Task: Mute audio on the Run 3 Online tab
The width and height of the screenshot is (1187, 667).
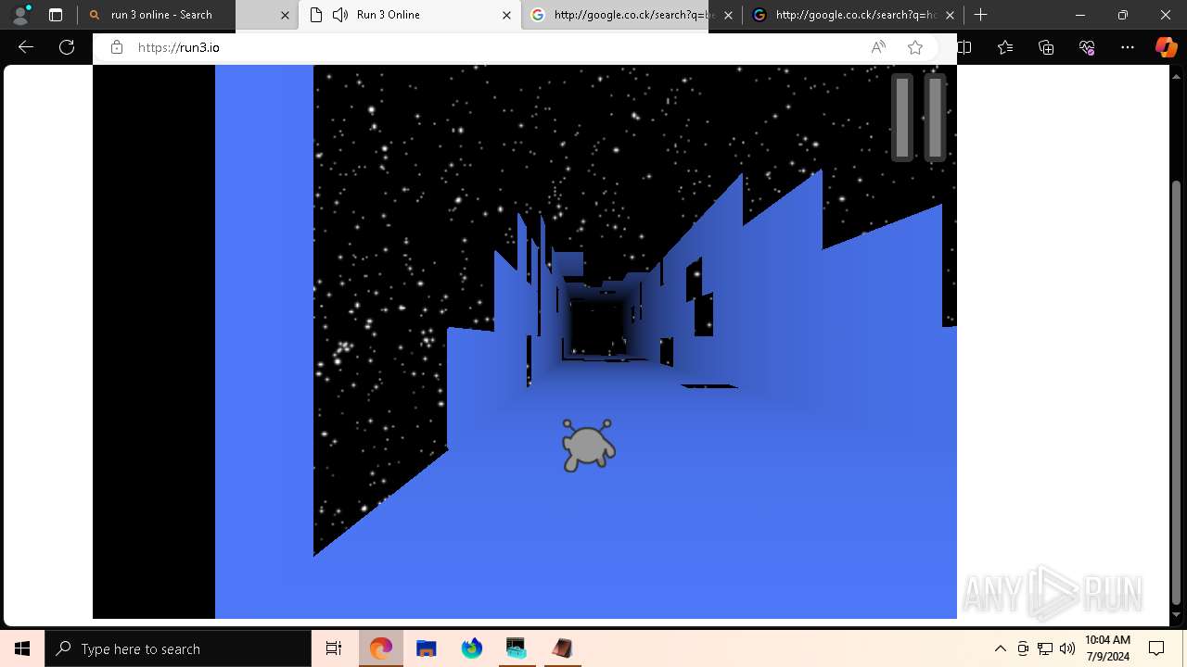Action: [x=340, y=15]
